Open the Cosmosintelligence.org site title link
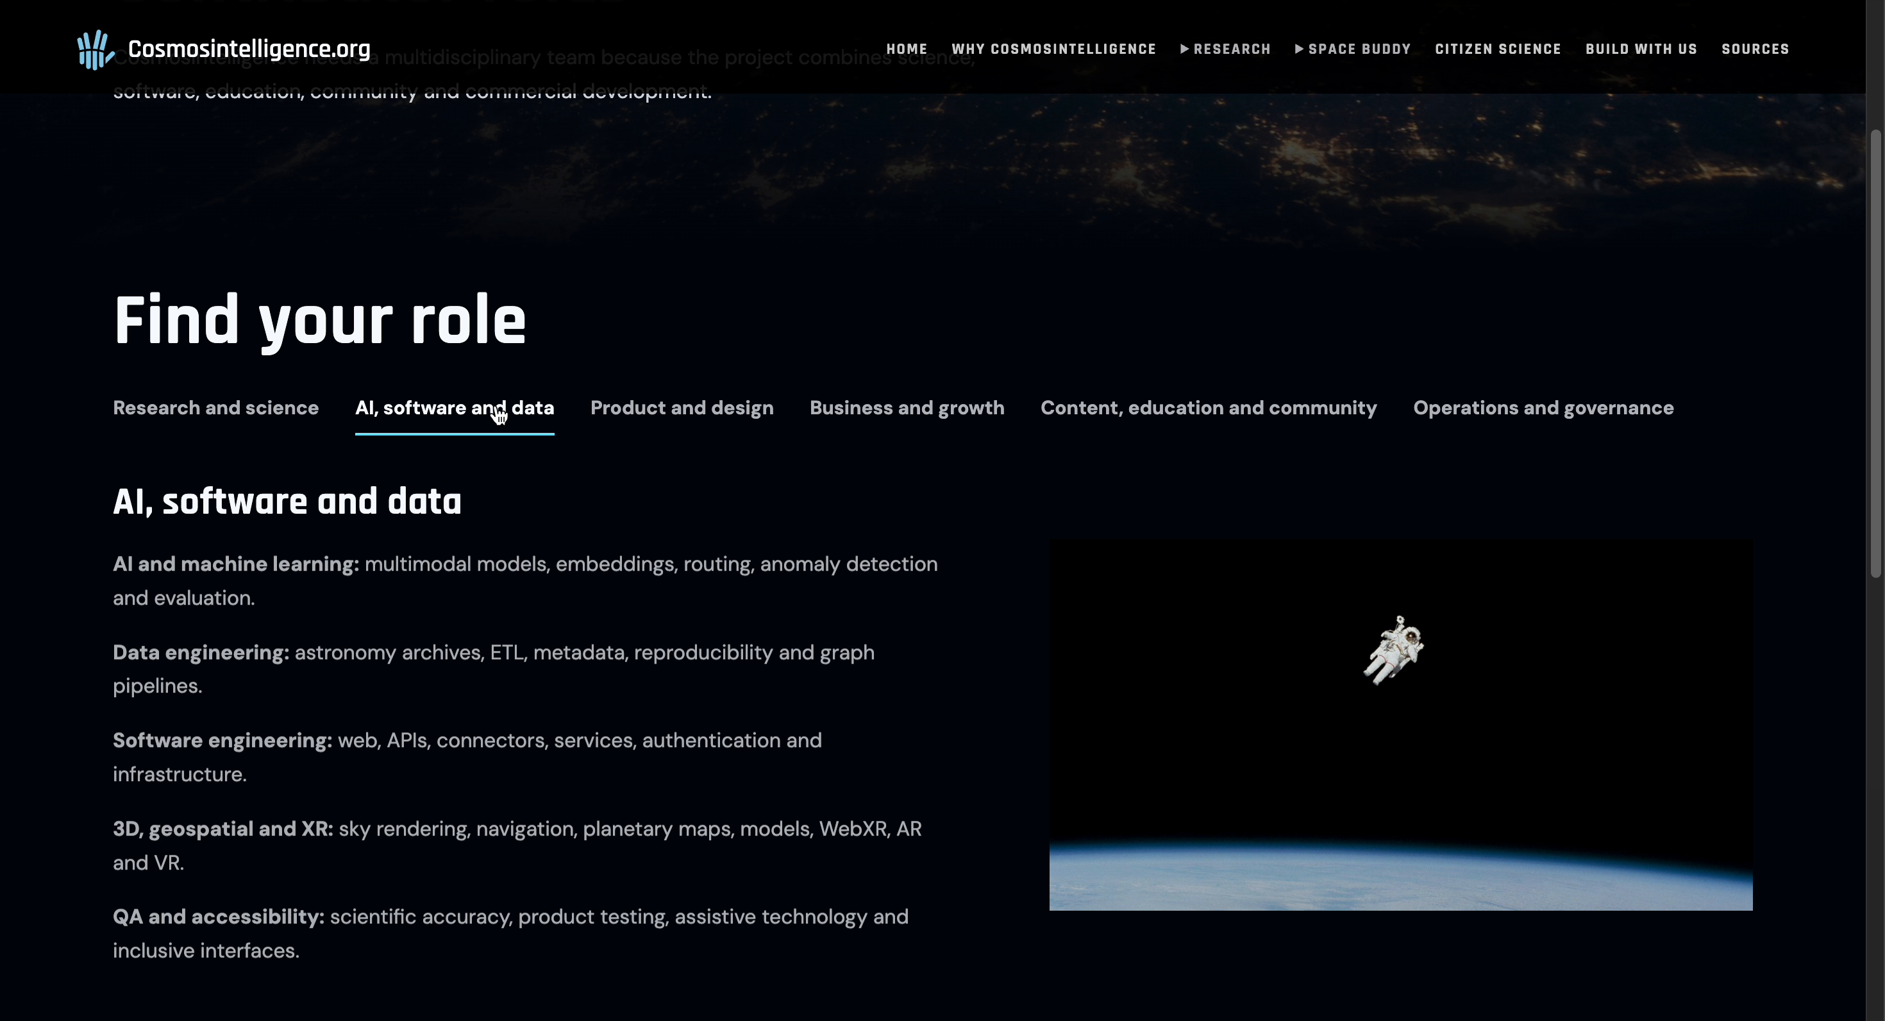This screenshot has width=1885, height=1021. coord(249,49)
